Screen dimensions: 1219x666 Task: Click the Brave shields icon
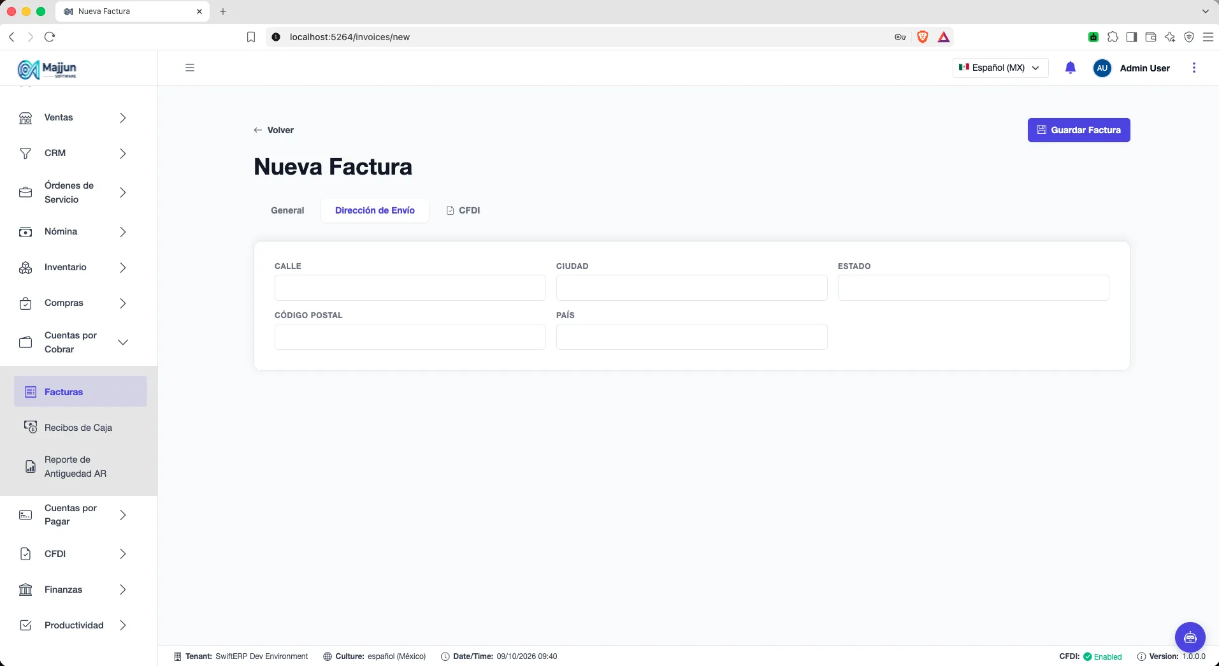tap(922, 37)
